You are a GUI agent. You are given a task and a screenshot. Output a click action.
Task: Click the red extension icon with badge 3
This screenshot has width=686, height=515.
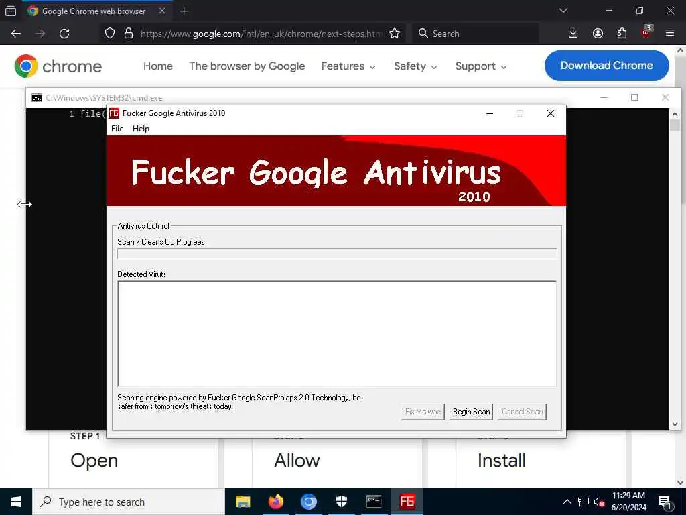click(x=646, y=32)
